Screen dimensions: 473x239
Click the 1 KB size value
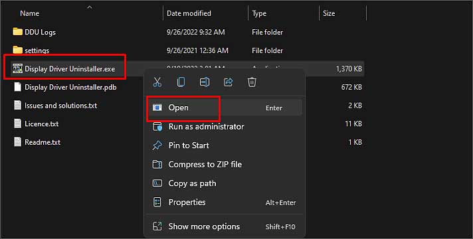click(x=355, y=142)
